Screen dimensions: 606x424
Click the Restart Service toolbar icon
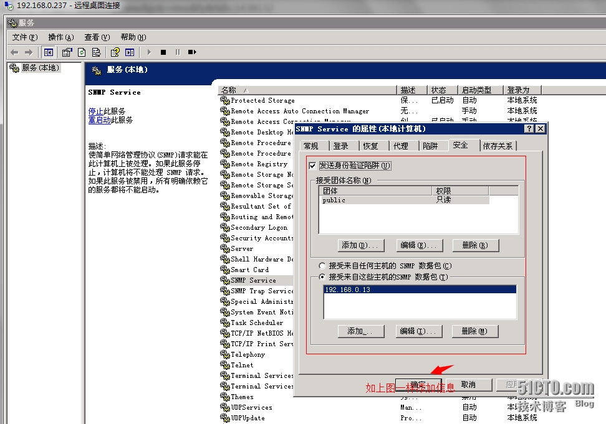192,52
